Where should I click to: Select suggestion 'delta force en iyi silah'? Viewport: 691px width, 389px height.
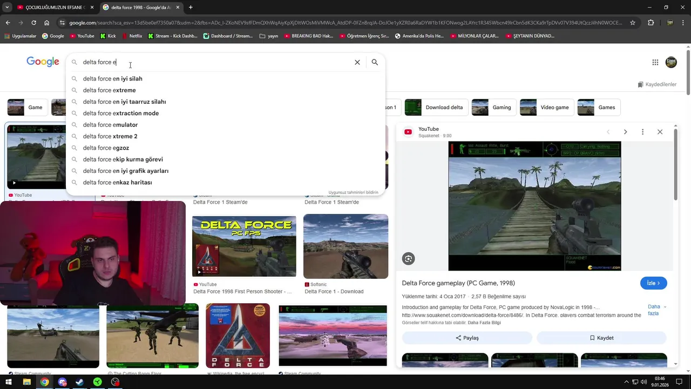click(x=226, y=79)
